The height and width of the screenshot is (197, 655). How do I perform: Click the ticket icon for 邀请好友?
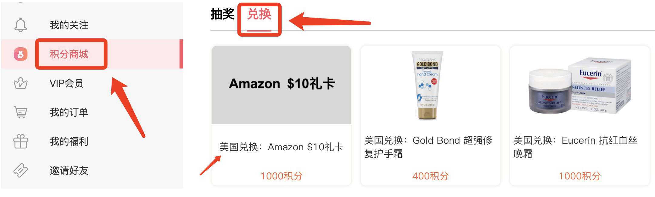click(x=21, y=170)
